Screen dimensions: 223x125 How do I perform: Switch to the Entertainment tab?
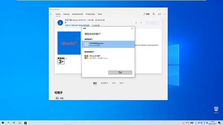pos(77,14)
